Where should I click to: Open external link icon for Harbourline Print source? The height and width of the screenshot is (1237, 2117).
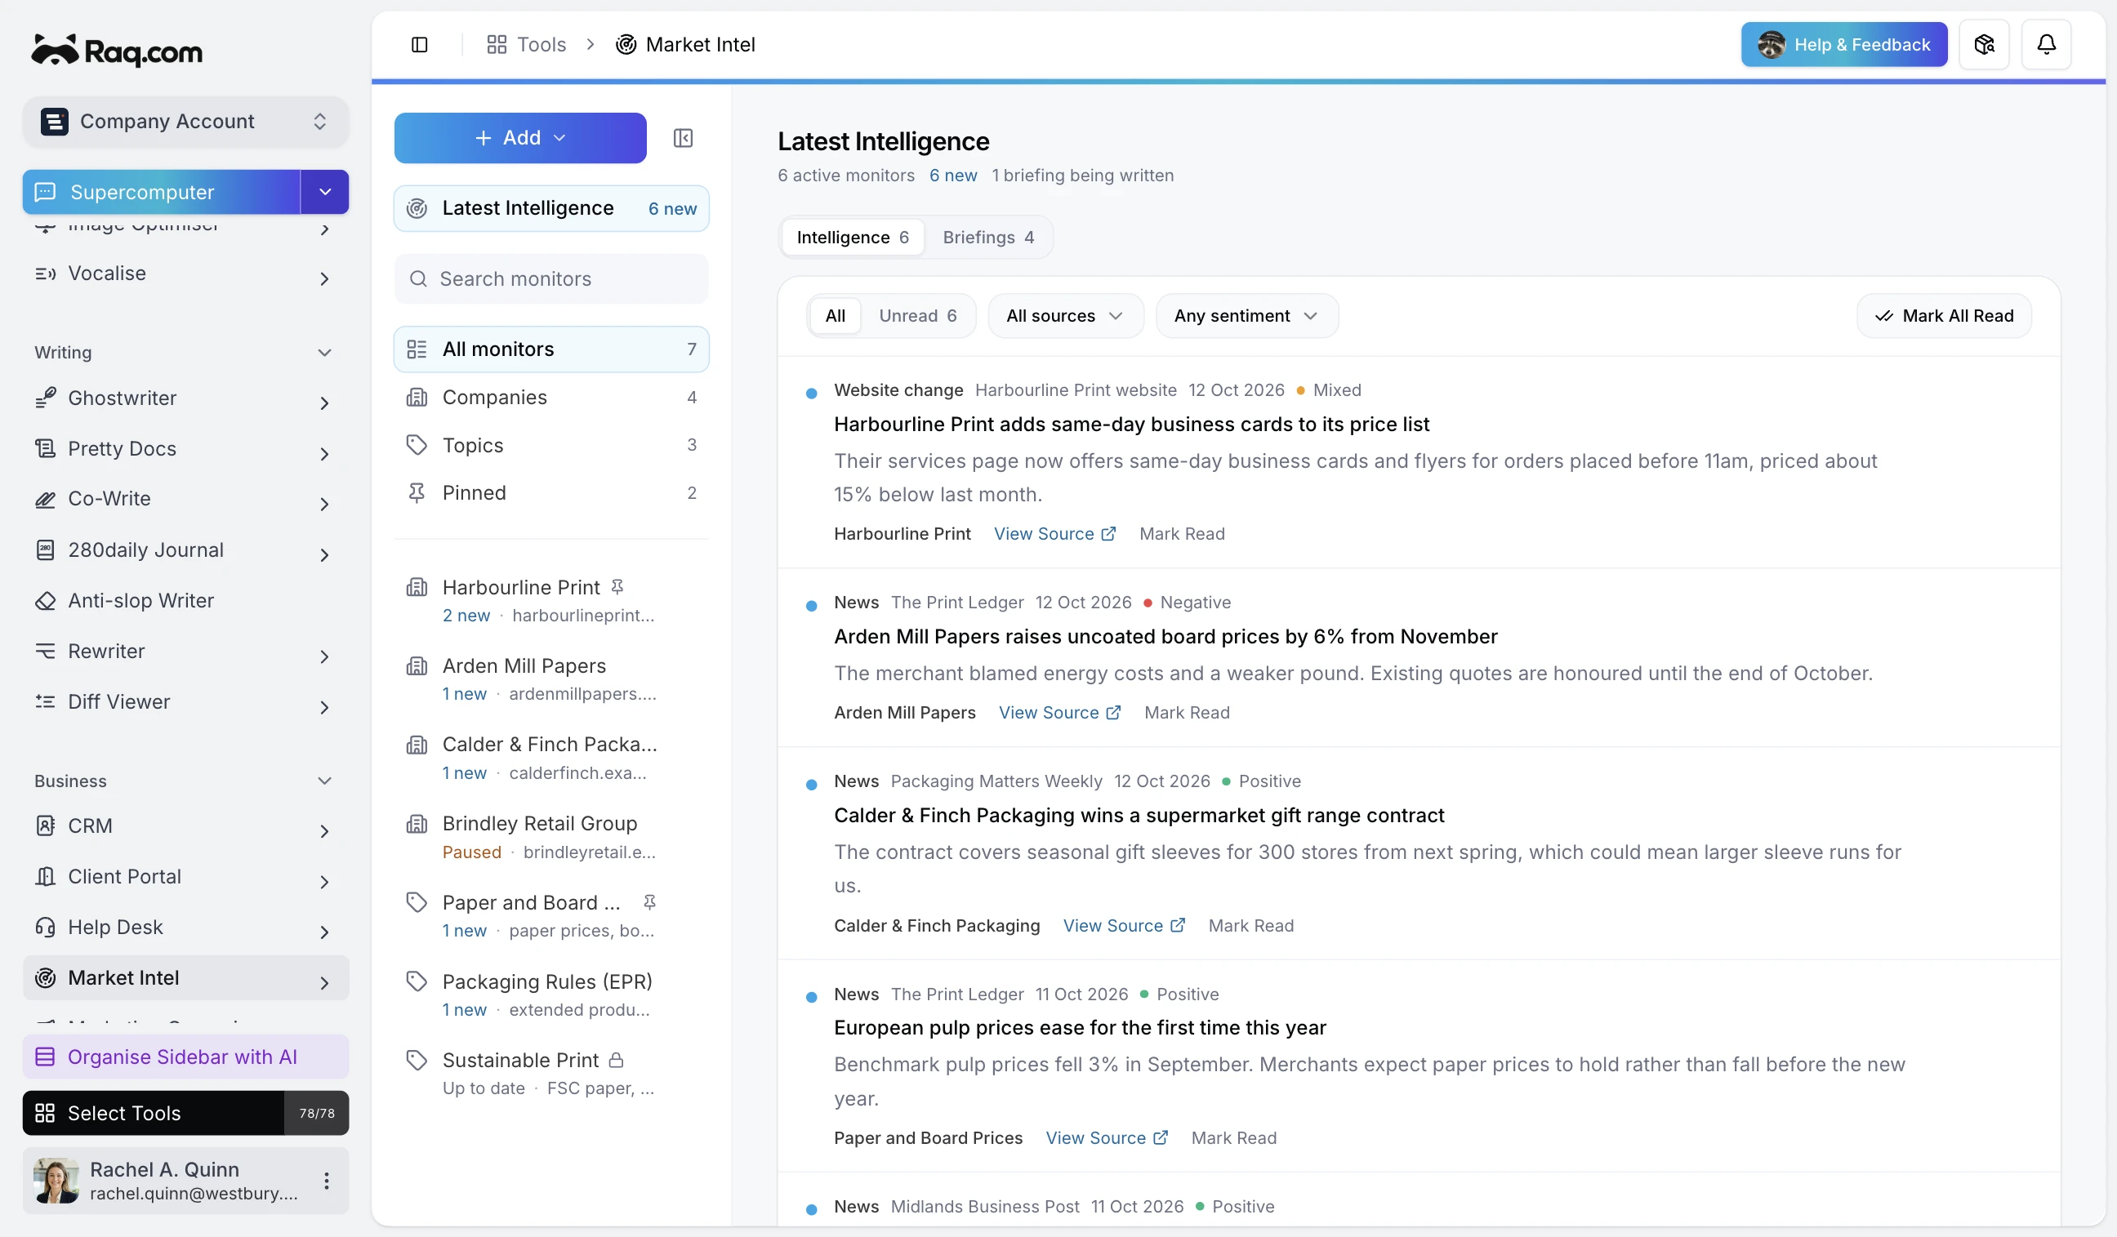[1109, 534]
